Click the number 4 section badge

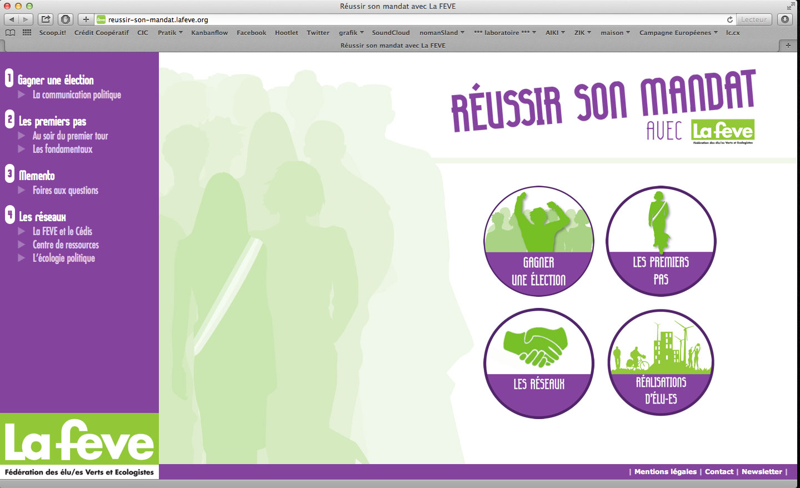[x=9, y=215]
